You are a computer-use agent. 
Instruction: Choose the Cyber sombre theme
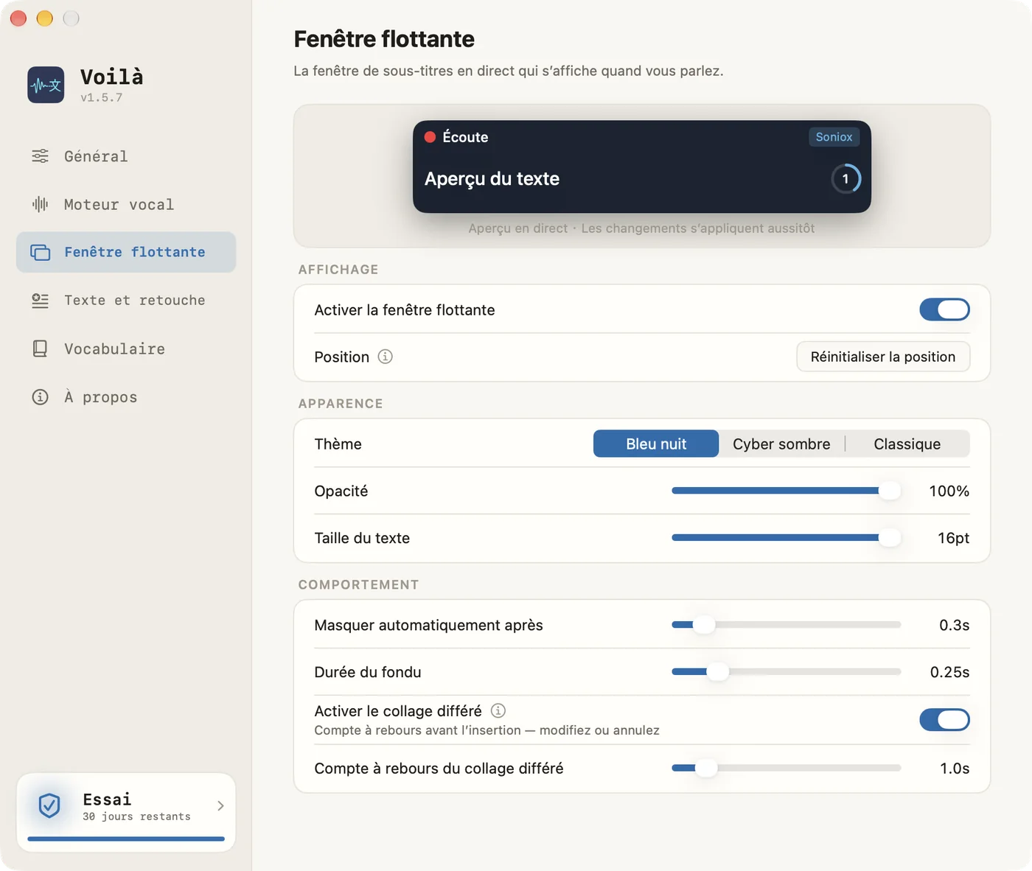tap(781, 444)
